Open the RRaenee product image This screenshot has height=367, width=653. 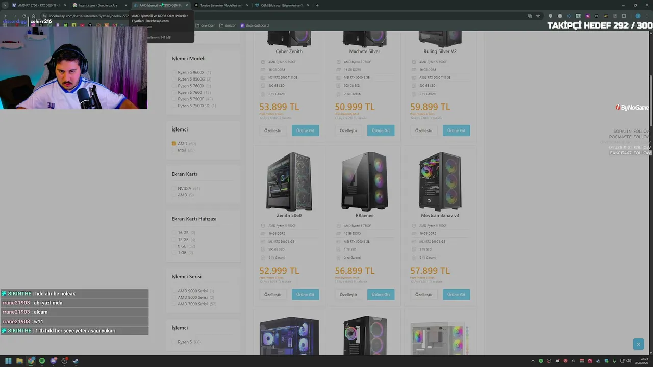(x=364, y=181)
